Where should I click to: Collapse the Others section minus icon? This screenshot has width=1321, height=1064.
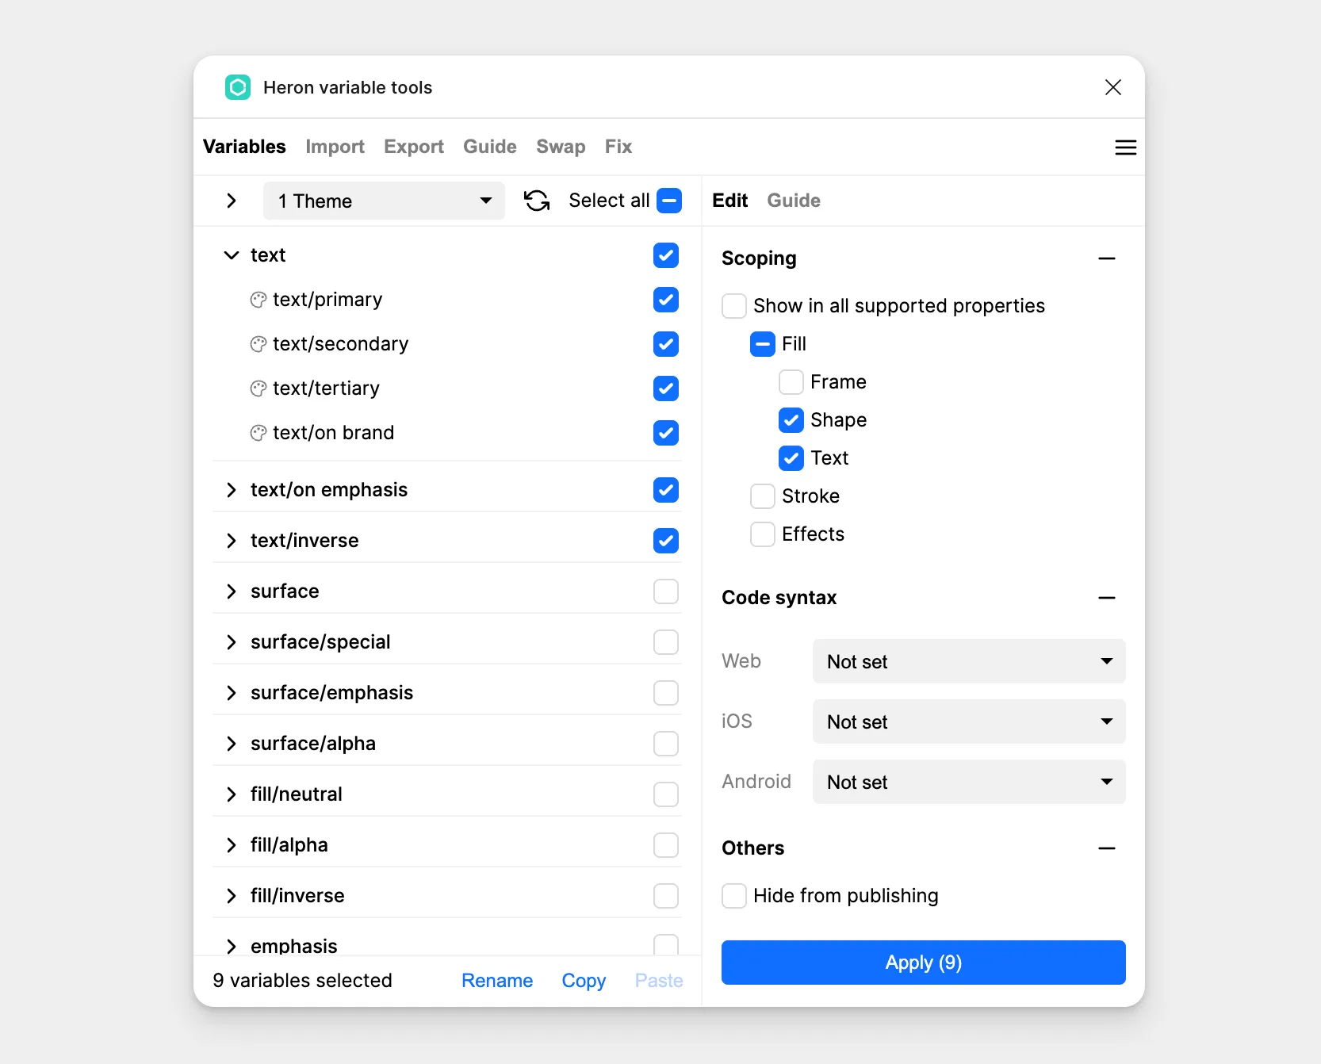point(1106,848)
